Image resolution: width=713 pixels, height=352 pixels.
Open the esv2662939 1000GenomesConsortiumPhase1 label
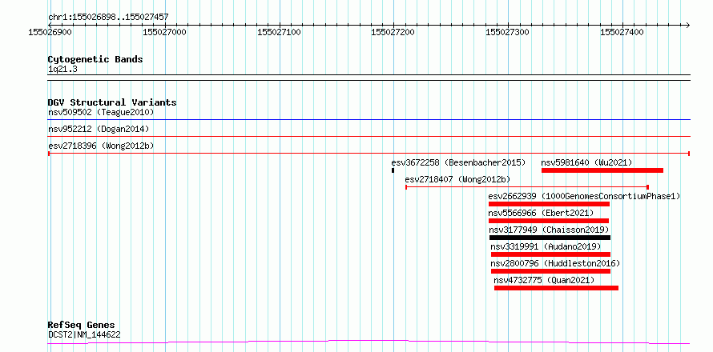584,196
